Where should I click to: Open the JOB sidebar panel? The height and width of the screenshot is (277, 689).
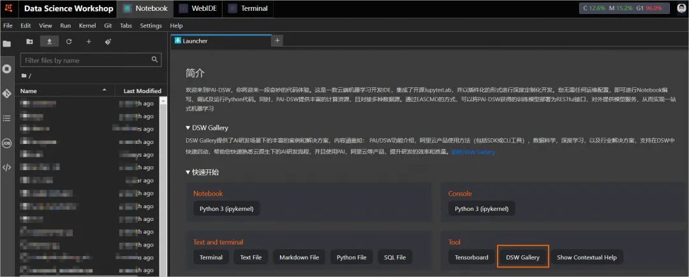pos(7,143)
